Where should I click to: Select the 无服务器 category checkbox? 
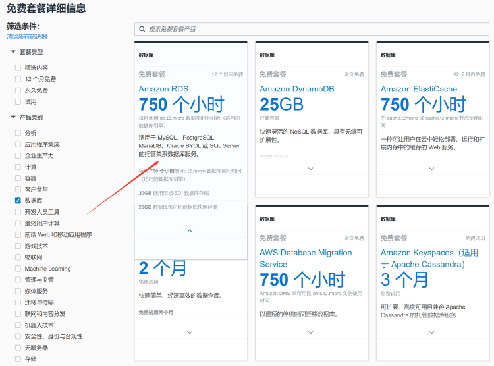point(18,348)
